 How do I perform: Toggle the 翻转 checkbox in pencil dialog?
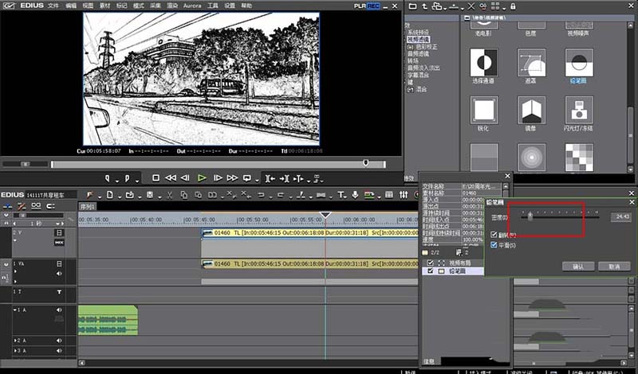coord(494,235)
